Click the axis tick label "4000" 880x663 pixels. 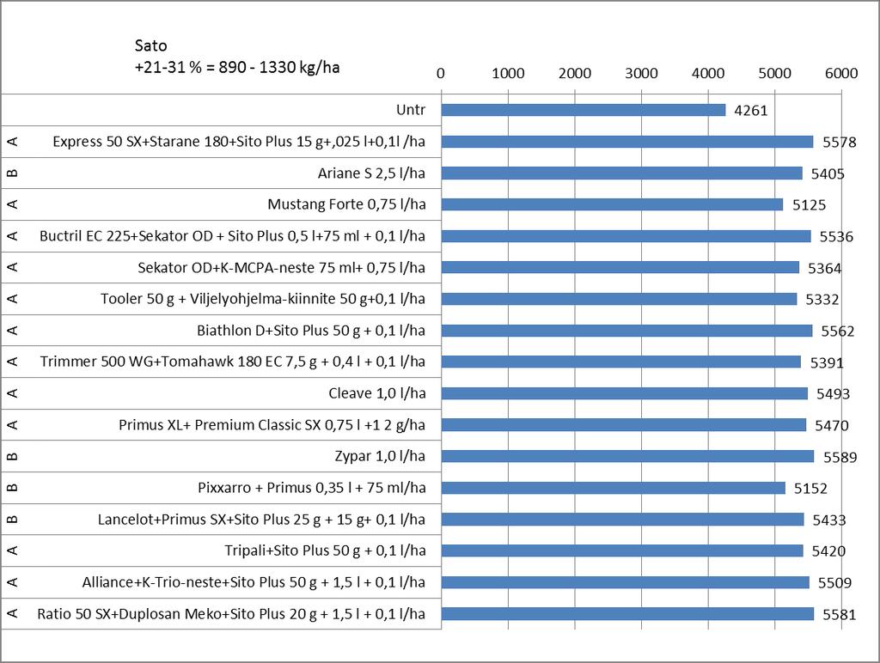click(x=708, y=74)
